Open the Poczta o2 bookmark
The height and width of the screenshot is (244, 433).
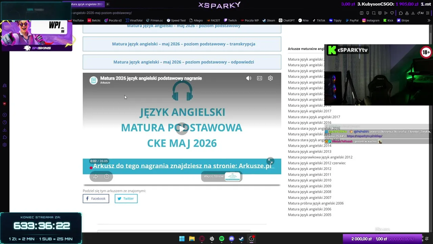point(113,20)
